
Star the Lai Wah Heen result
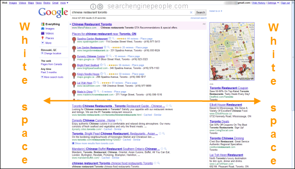click(x=95, y=82)
